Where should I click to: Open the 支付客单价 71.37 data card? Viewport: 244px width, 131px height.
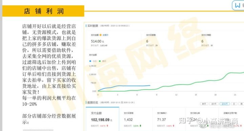(169, 119)
